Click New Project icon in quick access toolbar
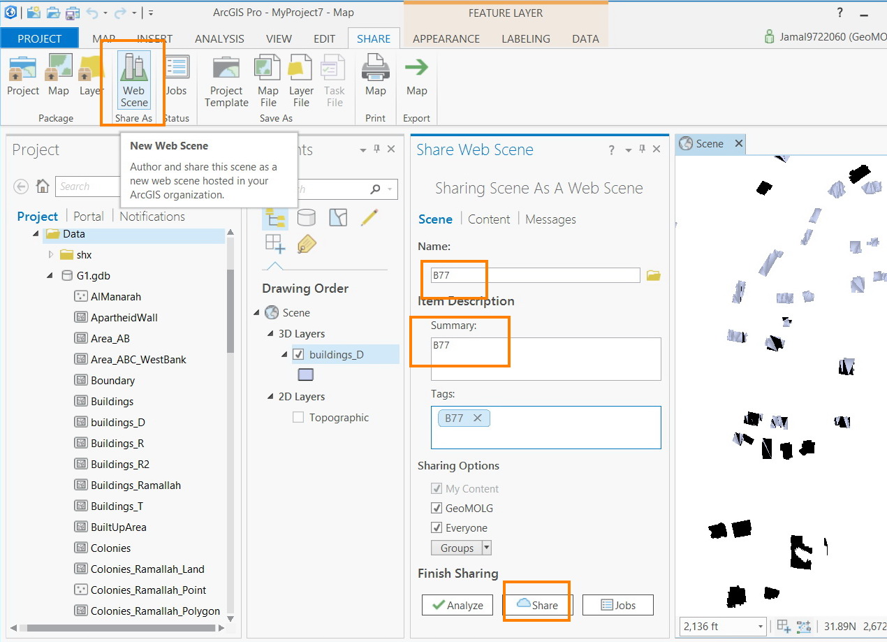The height and width of the screenshot is (642, 887). tap(34, 12)
